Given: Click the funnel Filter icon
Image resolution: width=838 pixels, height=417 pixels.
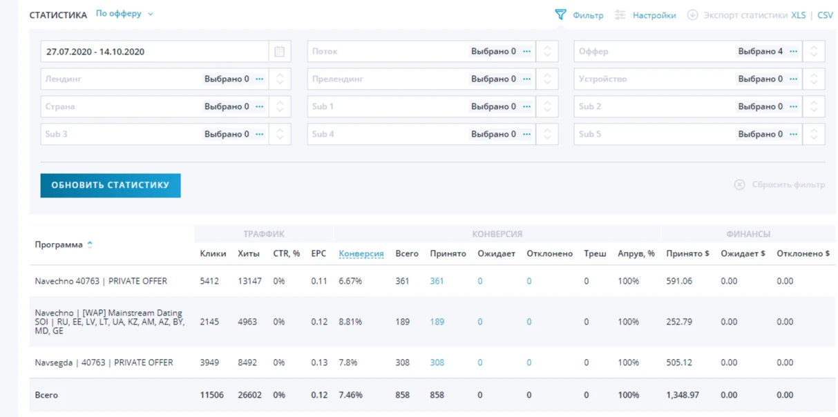Looking at the screenshot, I should 560,14.
